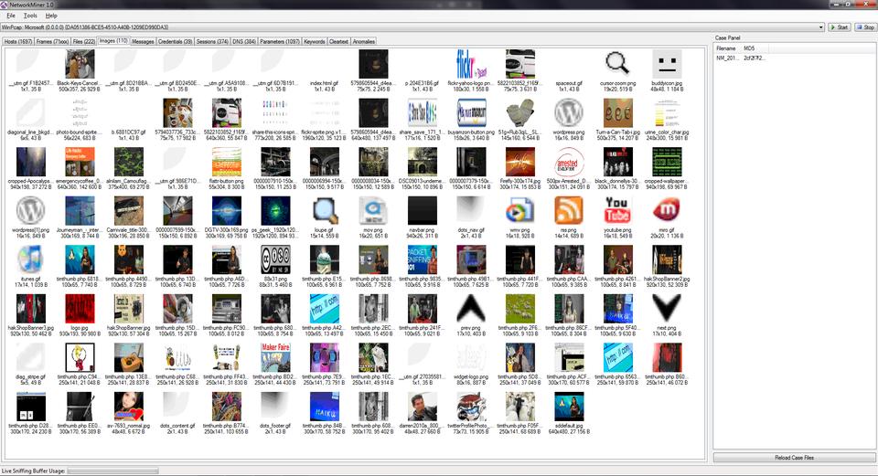Open the File menu
This screenshot has height=476, width=878.
click(x=11, y=16)
